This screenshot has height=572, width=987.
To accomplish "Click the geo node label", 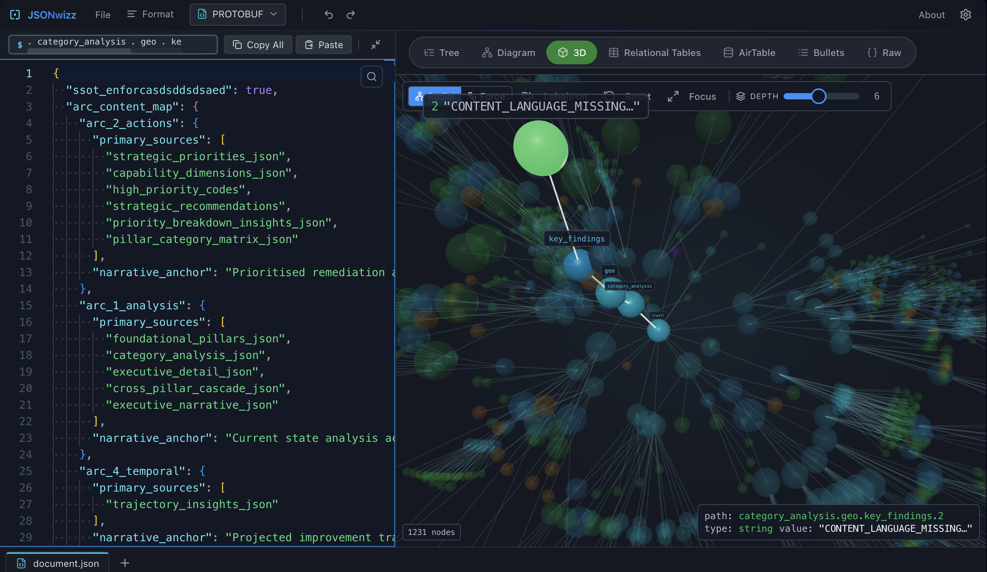I will [609, 271].
